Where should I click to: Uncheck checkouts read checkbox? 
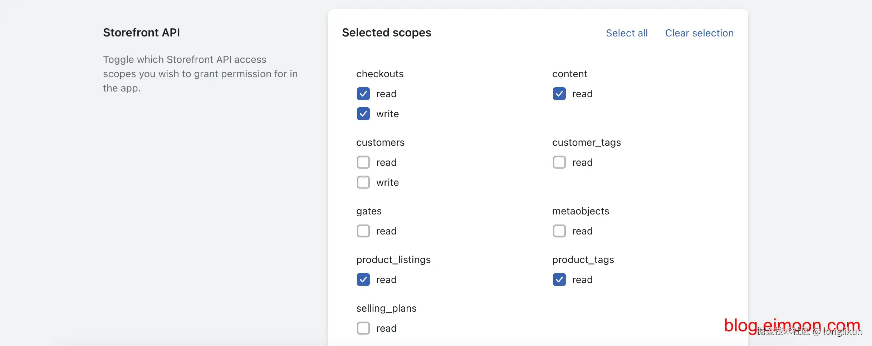pyautogui.click(x=363, y=94)
